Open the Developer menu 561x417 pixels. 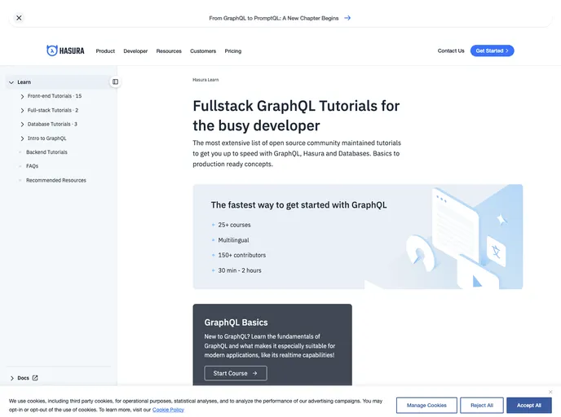(x=135, y=51)
